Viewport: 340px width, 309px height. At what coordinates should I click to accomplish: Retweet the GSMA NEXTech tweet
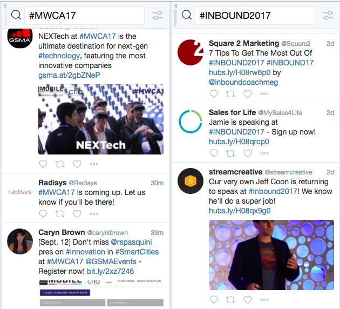[x=60, y=164]
